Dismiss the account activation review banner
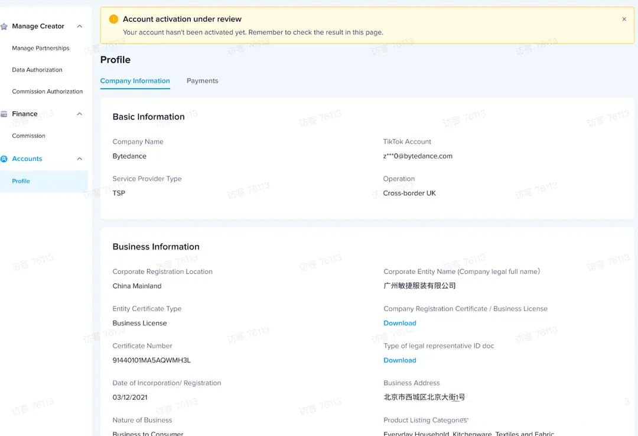The width and height of the screenshot is (638, 436). (x=624, y=20)
